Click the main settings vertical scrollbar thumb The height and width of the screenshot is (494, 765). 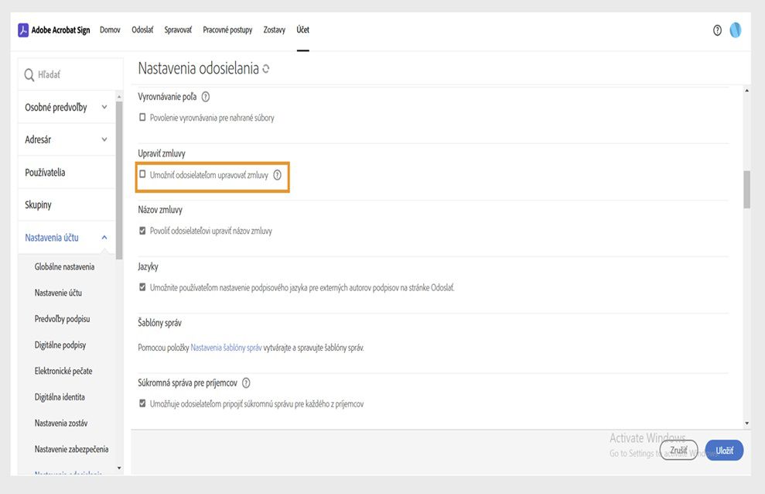(746, 190)
